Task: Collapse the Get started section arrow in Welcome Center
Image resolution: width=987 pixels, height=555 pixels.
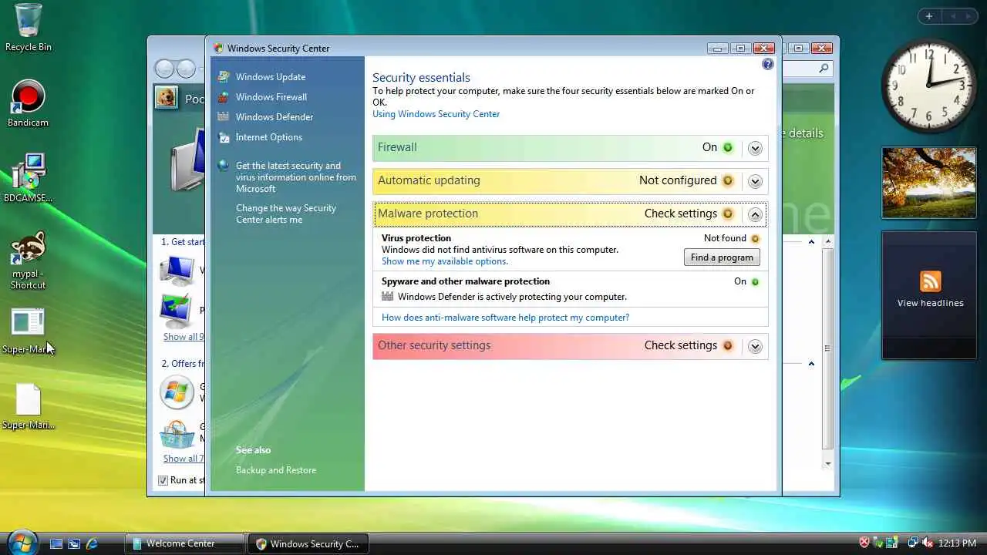Action: 811,242
